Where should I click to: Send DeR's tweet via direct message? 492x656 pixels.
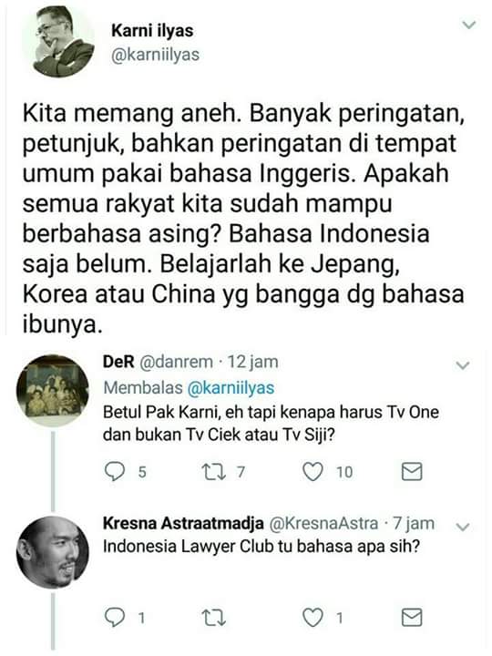(412, 472)
